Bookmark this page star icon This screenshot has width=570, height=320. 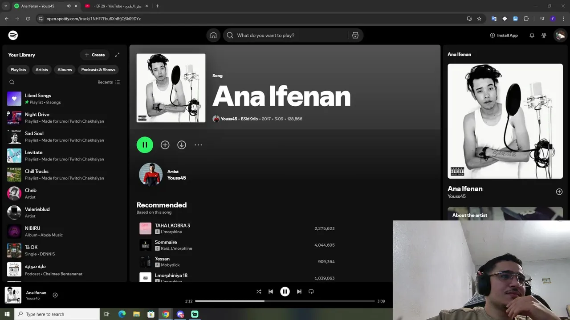479,19
